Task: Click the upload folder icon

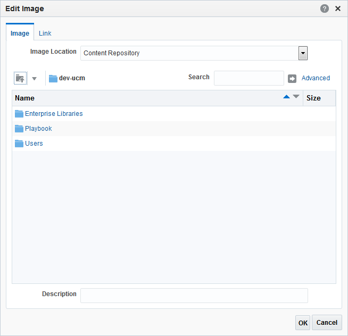Action: pyautogui.click(x=20, y=78)
